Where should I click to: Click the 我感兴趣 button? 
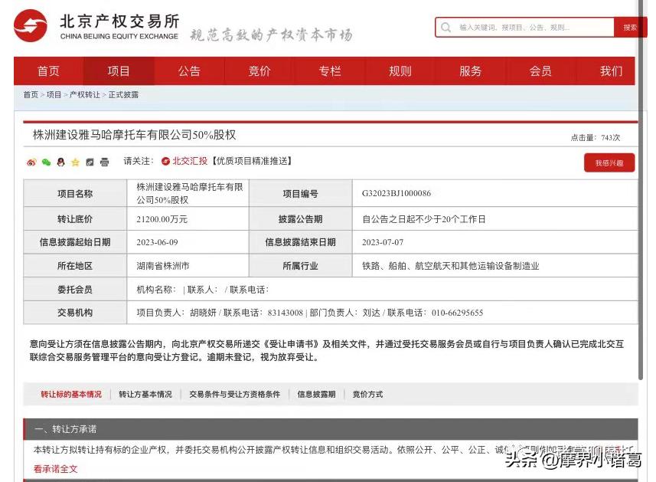609,163
